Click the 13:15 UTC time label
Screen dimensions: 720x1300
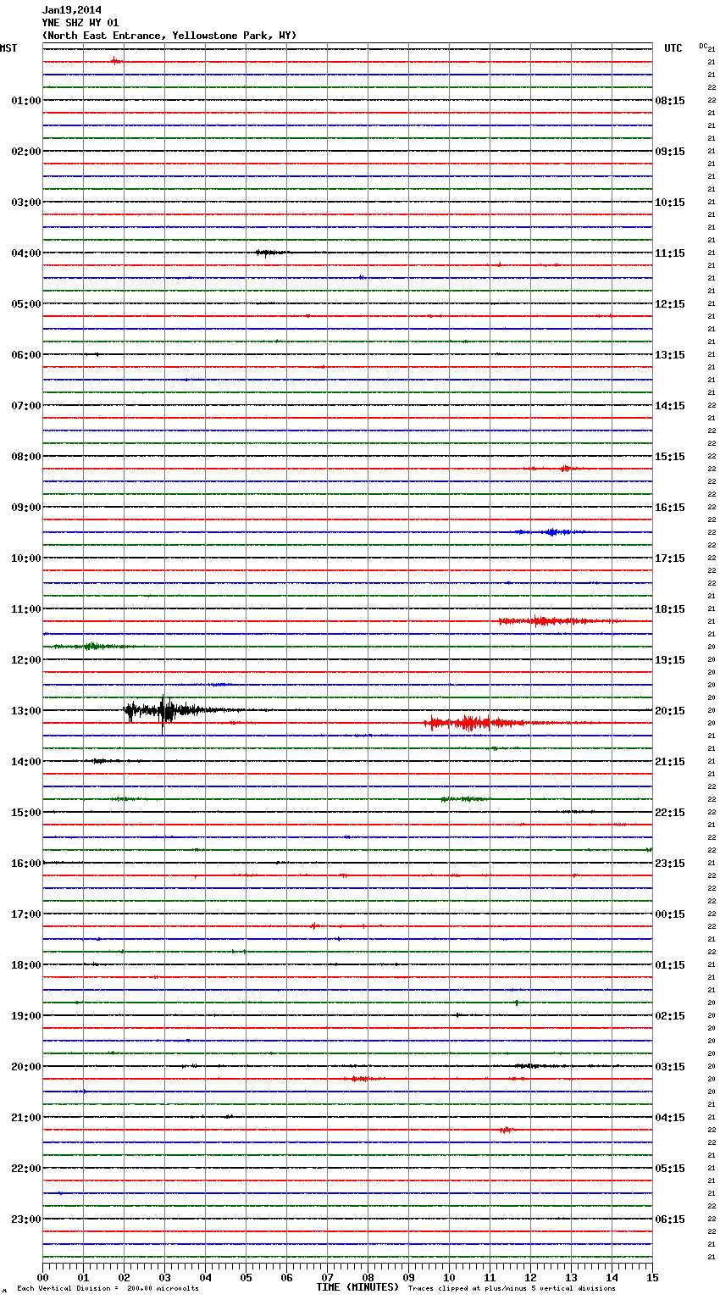(670, 355)
